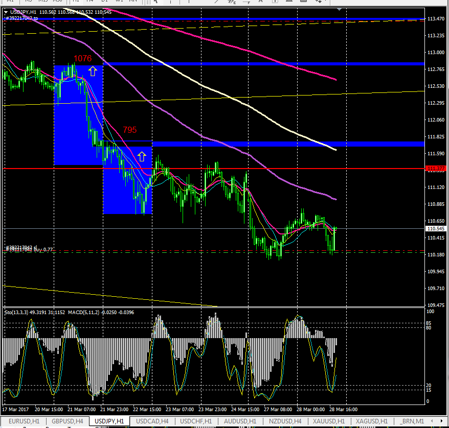Click the 17 Mar 2017 date label
The image size is (449, 428).
[15, 410]
